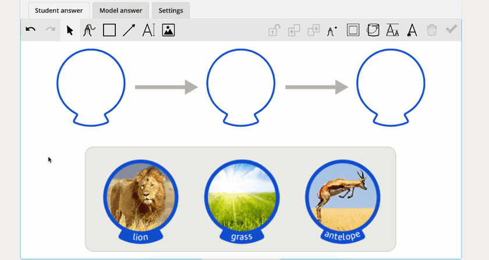Open the Settings tab
This screenshot has width=489, height=260.
click(171, 10)
